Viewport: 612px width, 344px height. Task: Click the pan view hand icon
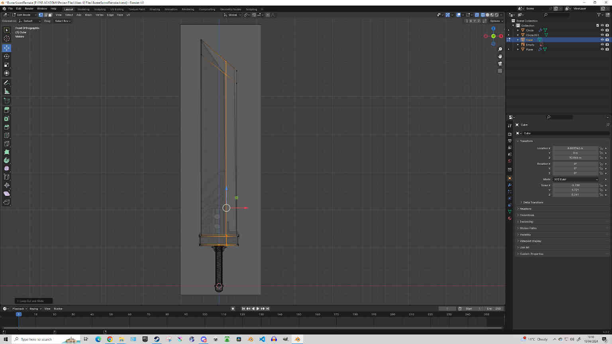[500, 57]
